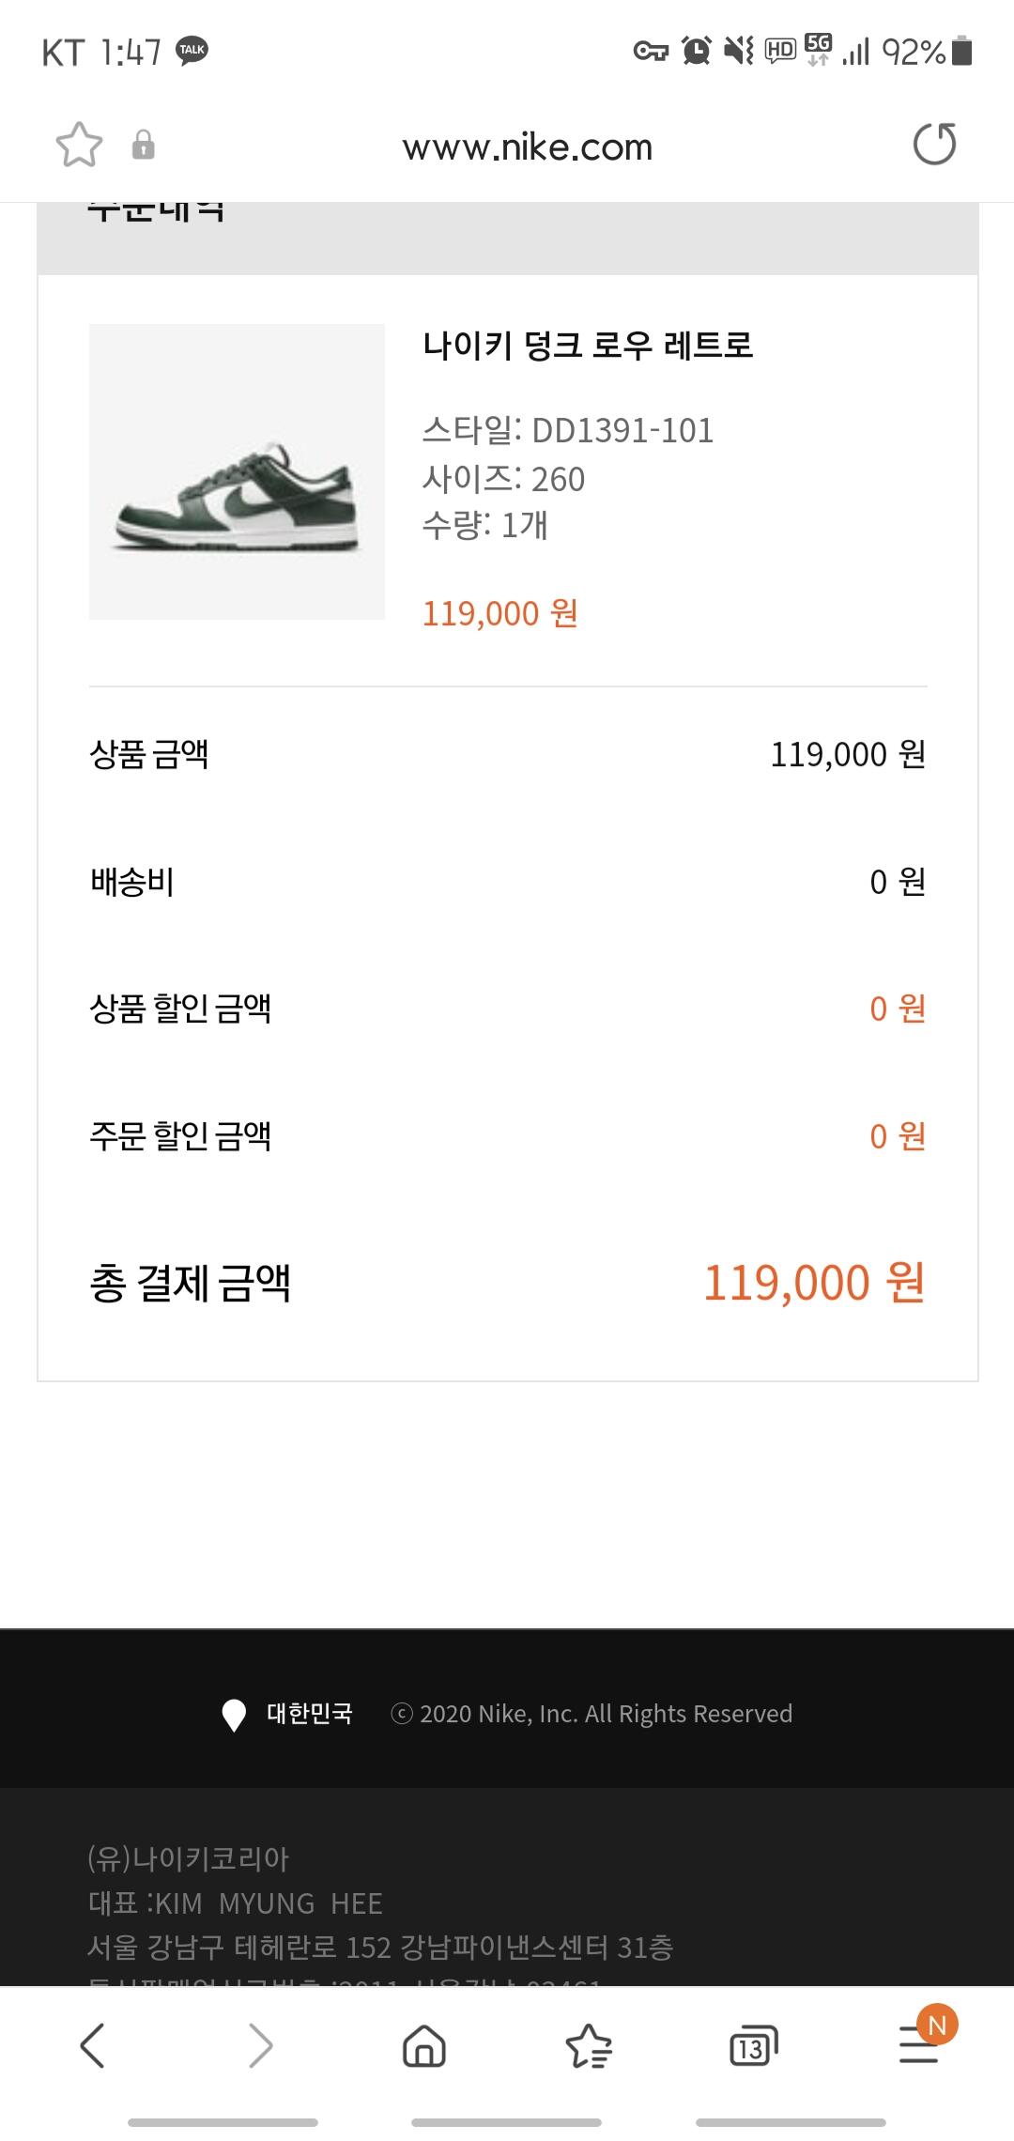Image resolution: width=1014 pixels, height=2141 pixels.
Task: Open the bookmarks list star icon
Action: tap(589, 2045)
